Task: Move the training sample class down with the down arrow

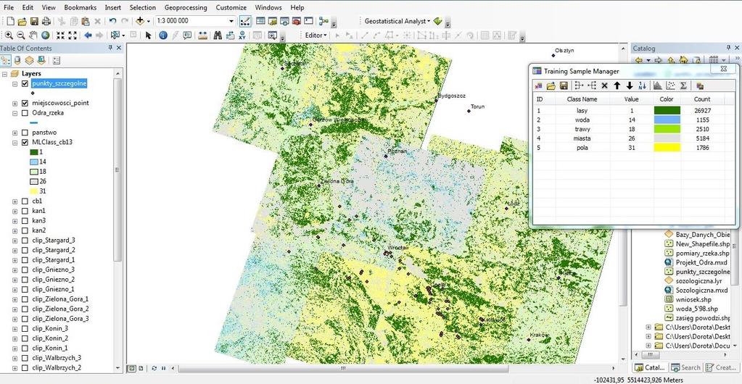Action: click(x=630, y=85)
